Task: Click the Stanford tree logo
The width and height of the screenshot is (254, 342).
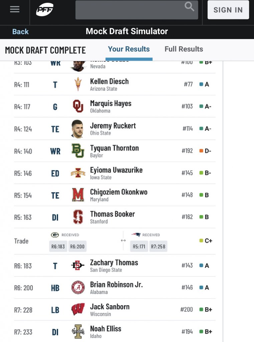Action: [x=78, y=217]
